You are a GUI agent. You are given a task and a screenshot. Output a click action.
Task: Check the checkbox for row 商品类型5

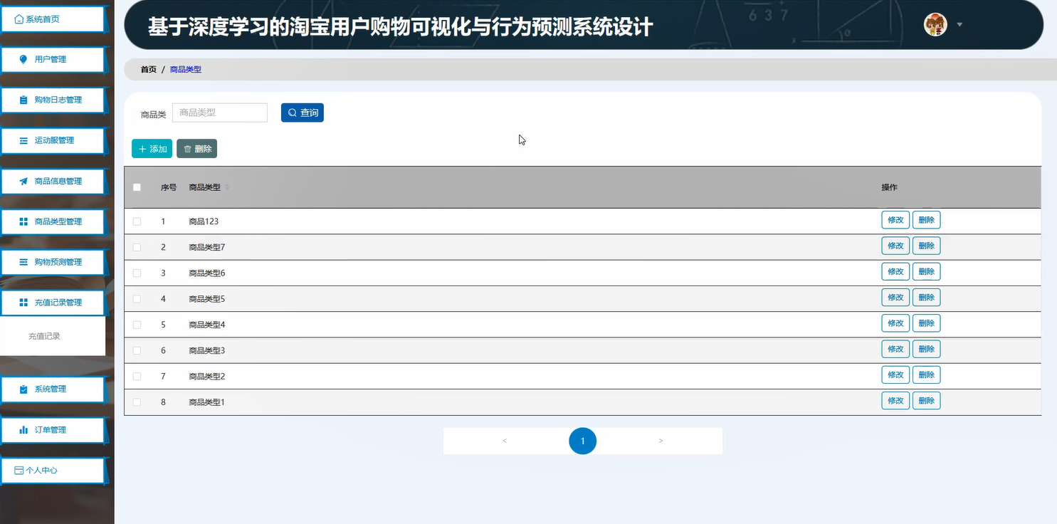pyautogui.click(x=137, y=299)
